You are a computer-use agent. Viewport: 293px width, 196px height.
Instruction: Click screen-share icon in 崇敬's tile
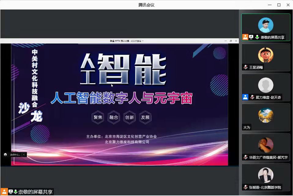tap(251, 37)
